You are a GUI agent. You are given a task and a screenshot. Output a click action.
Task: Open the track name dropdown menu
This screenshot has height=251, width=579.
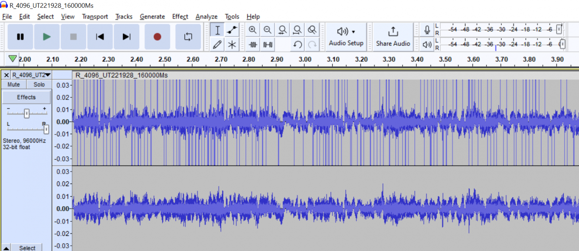tap(31, 75)
